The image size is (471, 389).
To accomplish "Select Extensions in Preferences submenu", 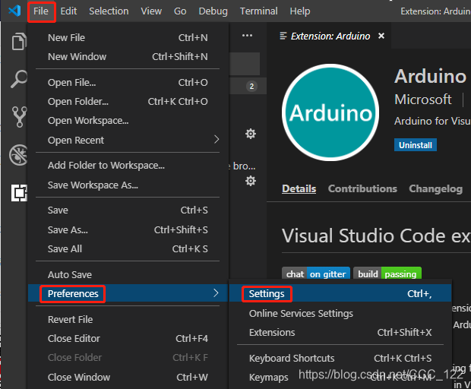I will pos(340,333).
